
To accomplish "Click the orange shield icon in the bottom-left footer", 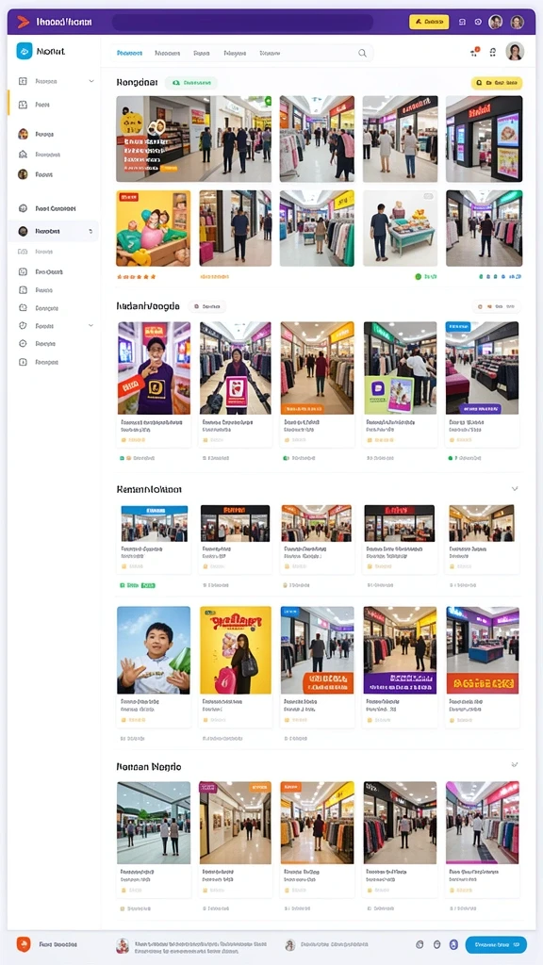I will 24,943.
